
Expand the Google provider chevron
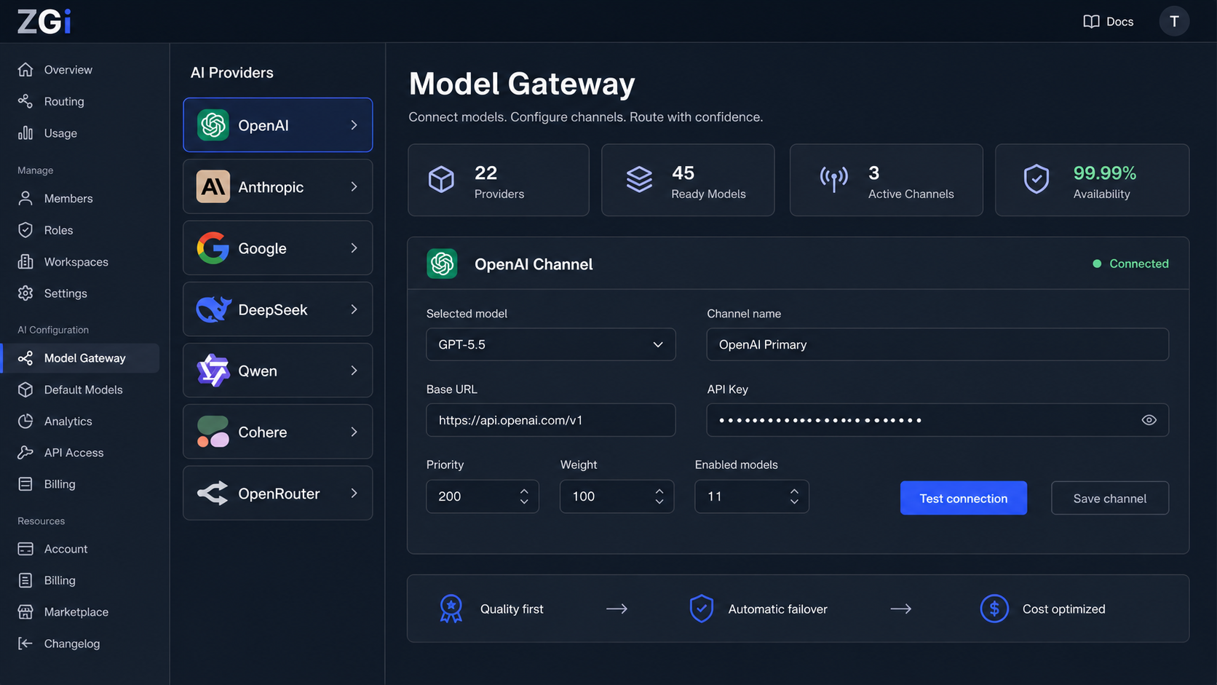(354, 248)
